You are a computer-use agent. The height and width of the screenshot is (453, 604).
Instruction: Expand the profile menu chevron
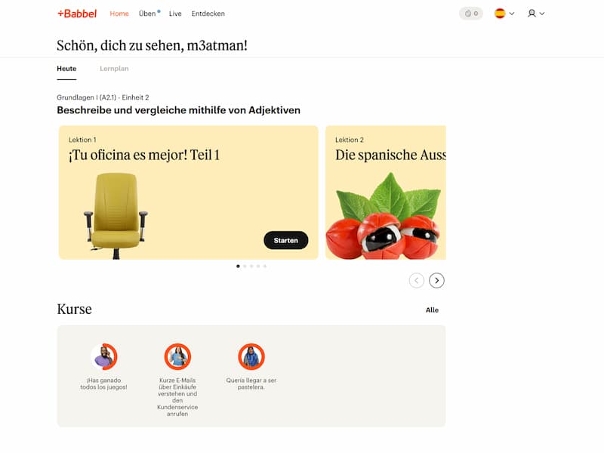[542, 14]
